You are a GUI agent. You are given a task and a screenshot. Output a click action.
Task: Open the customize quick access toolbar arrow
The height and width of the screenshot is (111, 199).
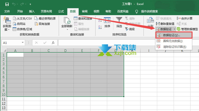(x=30, y=4)
